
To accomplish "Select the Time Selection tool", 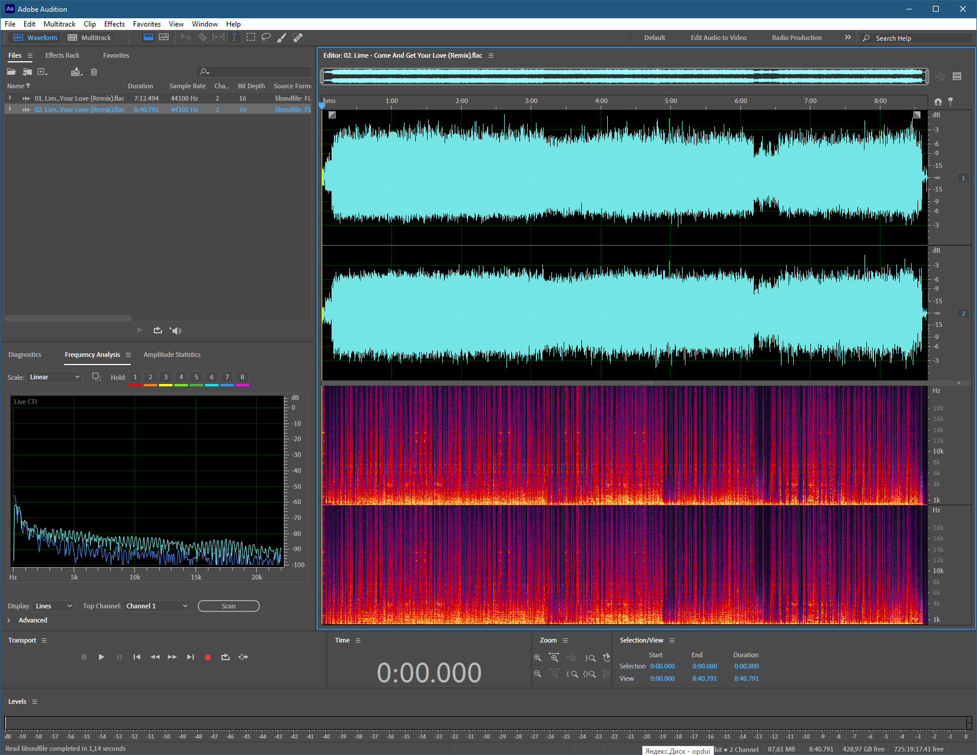I will click(x=234, y=37).
